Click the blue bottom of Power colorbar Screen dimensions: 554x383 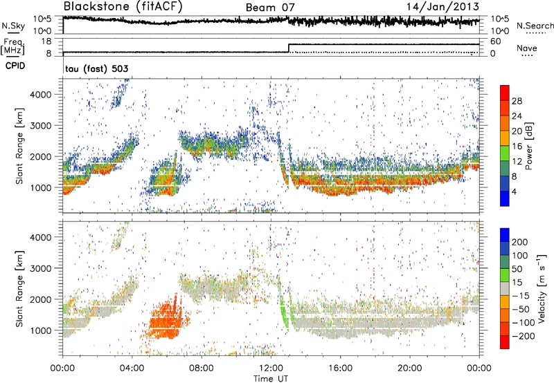pyautogui.click(x=505, y=198)
